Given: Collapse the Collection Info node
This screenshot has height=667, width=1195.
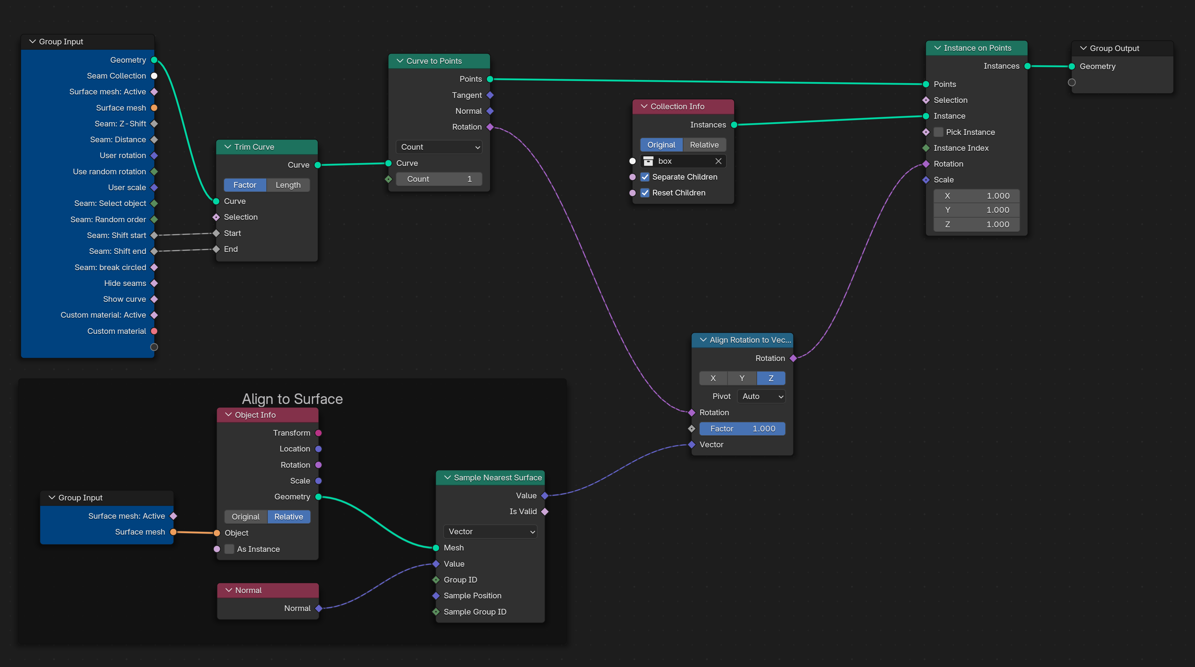Looking at the screenshot, I should [x=644, y=106].
